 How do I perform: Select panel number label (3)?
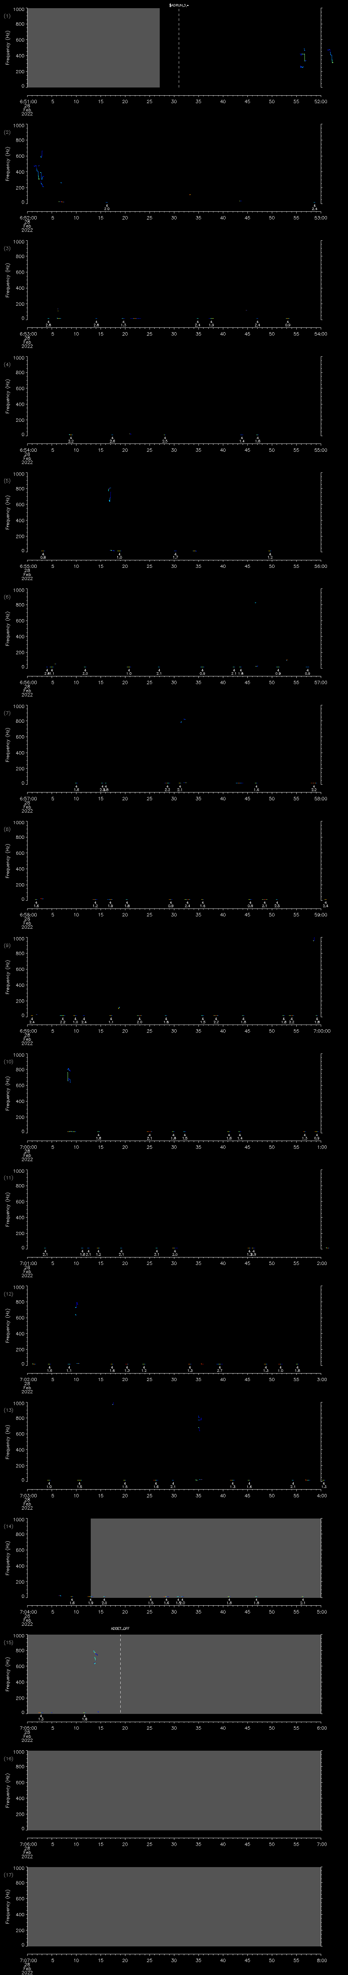point(7,248)
